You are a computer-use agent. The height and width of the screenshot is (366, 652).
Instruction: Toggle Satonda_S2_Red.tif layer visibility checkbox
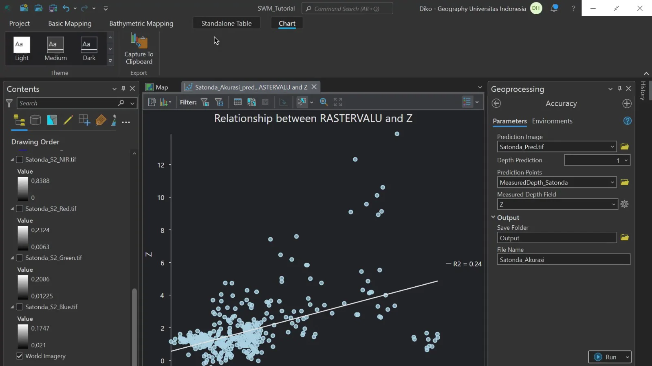[x=20, y=209]
